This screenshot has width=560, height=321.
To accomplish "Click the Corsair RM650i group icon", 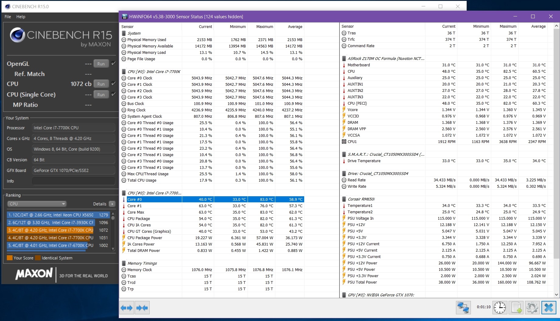I will pyautogui.click(x=344, y=199).
